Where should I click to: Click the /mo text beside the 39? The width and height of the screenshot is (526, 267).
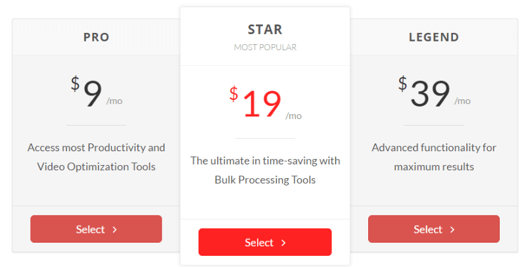(x=462, y=101)
